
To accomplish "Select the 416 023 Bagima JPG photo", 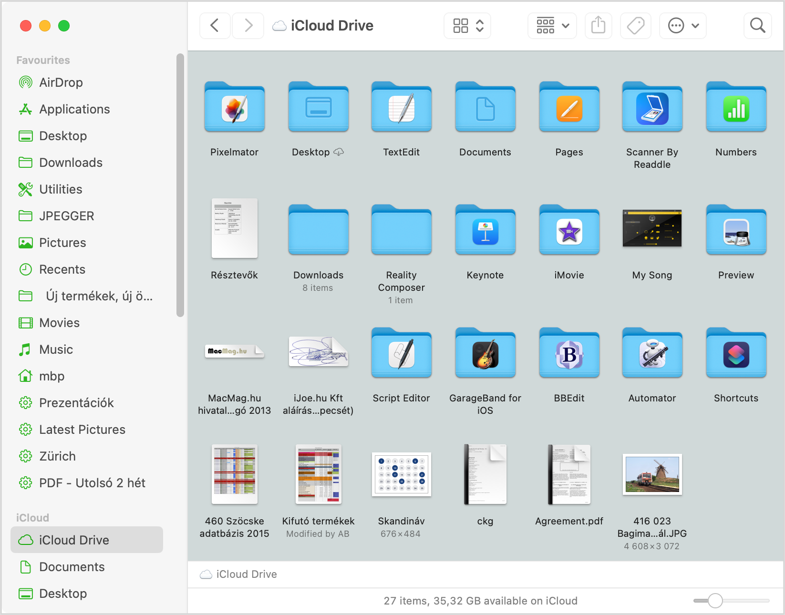I will point(652,474).
